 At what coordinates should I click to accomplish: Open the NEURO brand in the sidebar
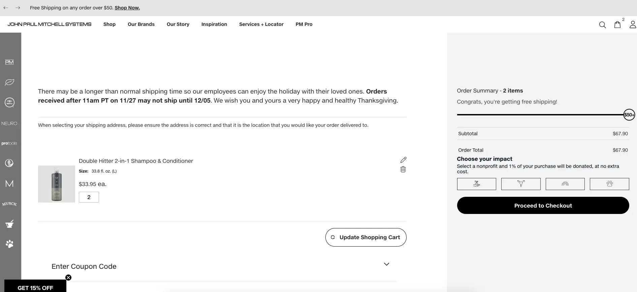[x=9, y=123]
